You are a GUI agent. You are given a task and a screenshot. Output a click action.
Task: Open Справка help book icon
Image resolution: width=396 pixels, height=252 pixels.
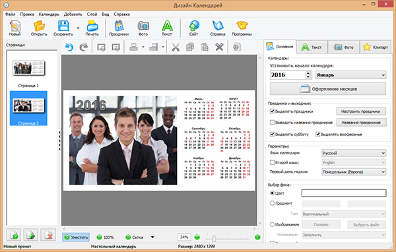217,28
